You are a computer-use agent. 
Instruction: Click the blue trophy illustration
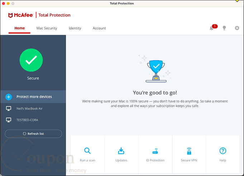(156, 71)
